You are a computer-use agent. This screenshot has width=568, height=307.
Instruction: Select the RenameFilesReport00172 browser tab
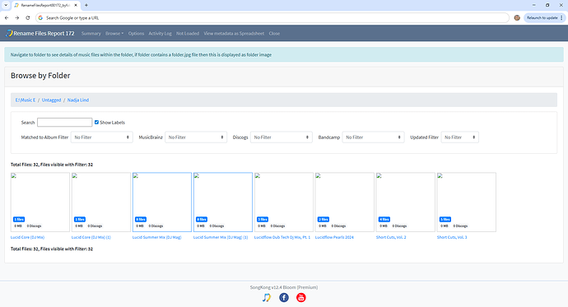tap(45, 5)
